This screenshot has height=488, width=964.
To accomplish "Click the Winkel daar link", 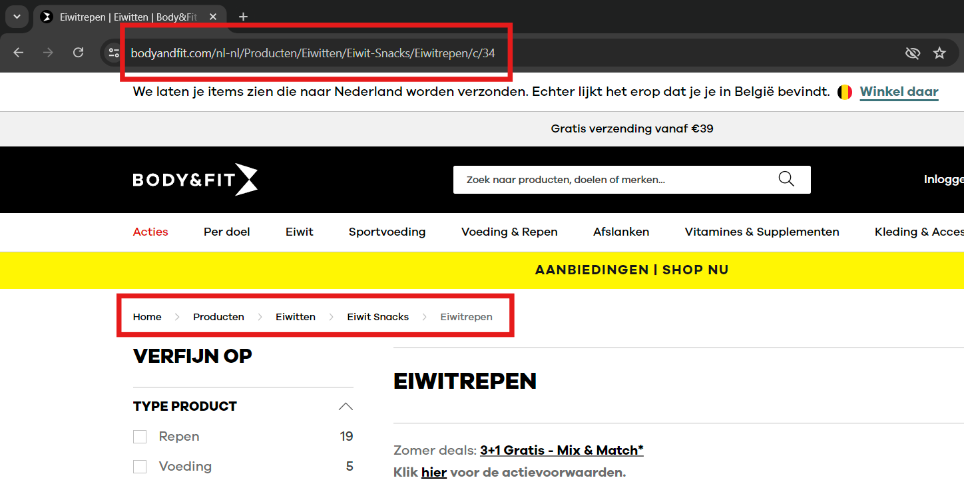I will 899,92.
